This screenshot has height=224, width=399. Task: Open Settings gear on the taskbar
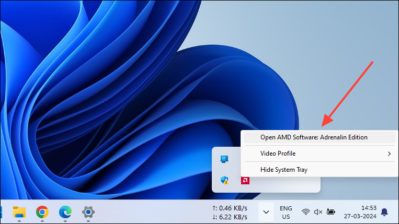(88, 212)
